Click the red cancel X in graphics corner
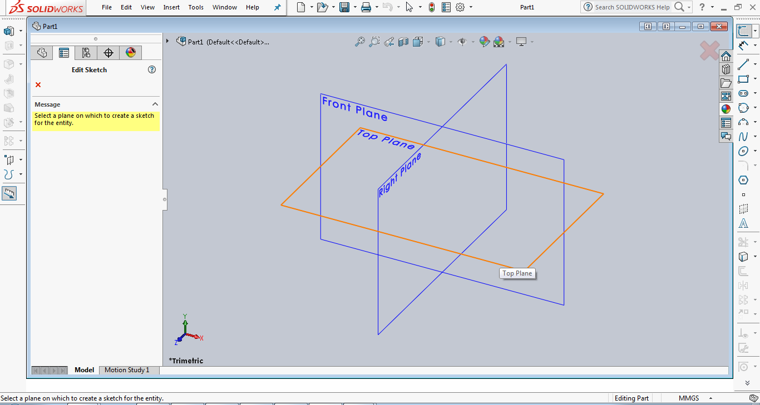760x405 pixels. pos(709,51)
